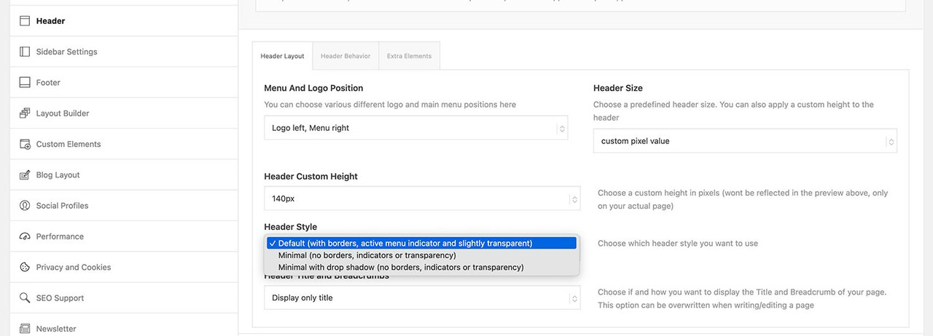Choose Minimal (no borders) header style
933x336 pixels.
[x=421, y=255]
